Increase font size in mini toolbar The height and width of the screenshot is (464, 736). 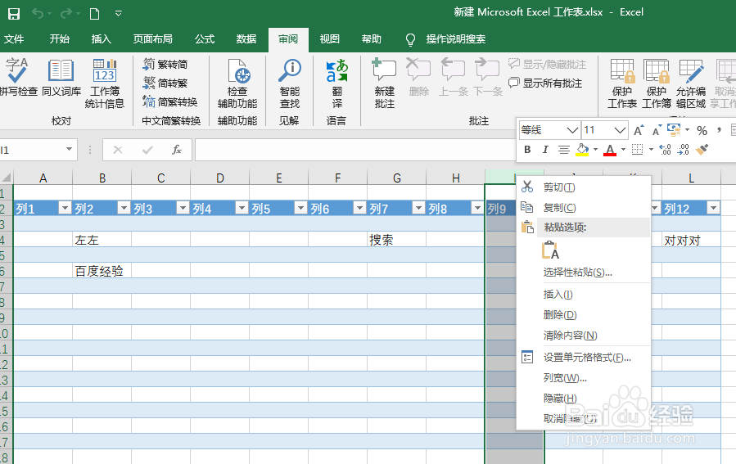pyautogui.click(x=639, y=130)
